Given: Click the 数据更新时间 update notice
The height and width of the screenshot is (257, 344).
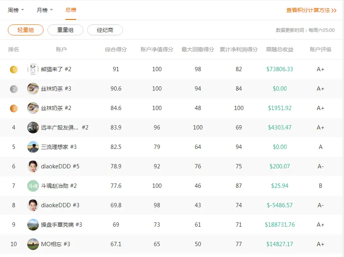Looking at the screenshot, I should [305, 30].
